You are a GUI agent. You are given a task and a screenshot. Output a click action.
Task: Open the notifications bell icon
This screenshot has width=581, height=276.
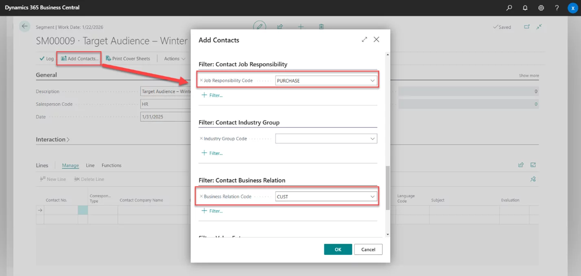point(525,8)
